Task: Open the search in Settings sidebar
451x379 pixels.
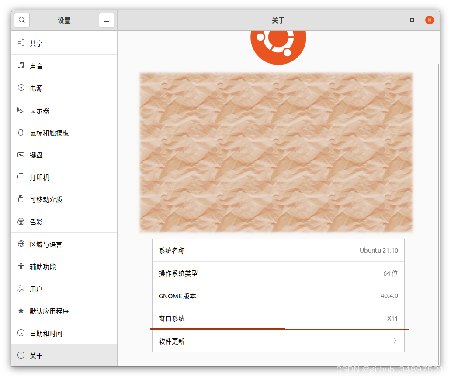Action: (21, 20)
